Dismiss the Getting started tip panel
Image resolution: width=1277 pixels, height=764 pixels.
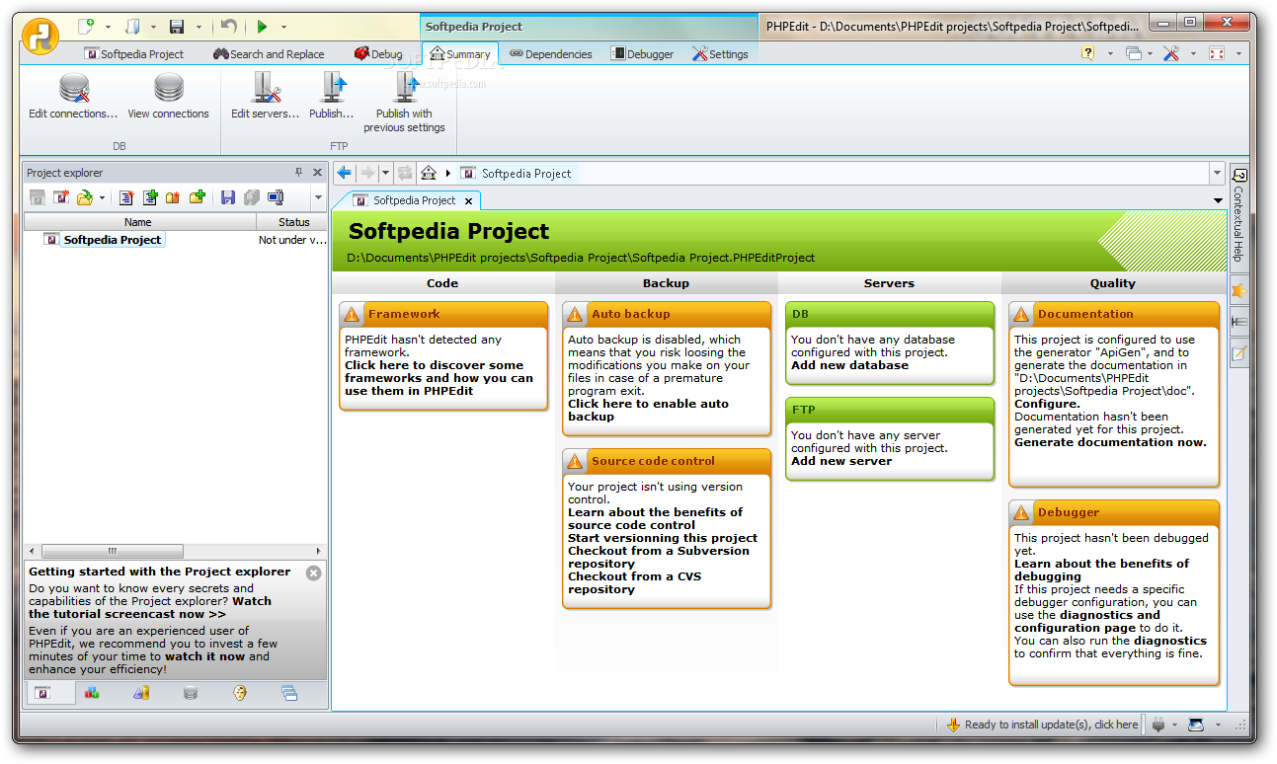point(313,573)
